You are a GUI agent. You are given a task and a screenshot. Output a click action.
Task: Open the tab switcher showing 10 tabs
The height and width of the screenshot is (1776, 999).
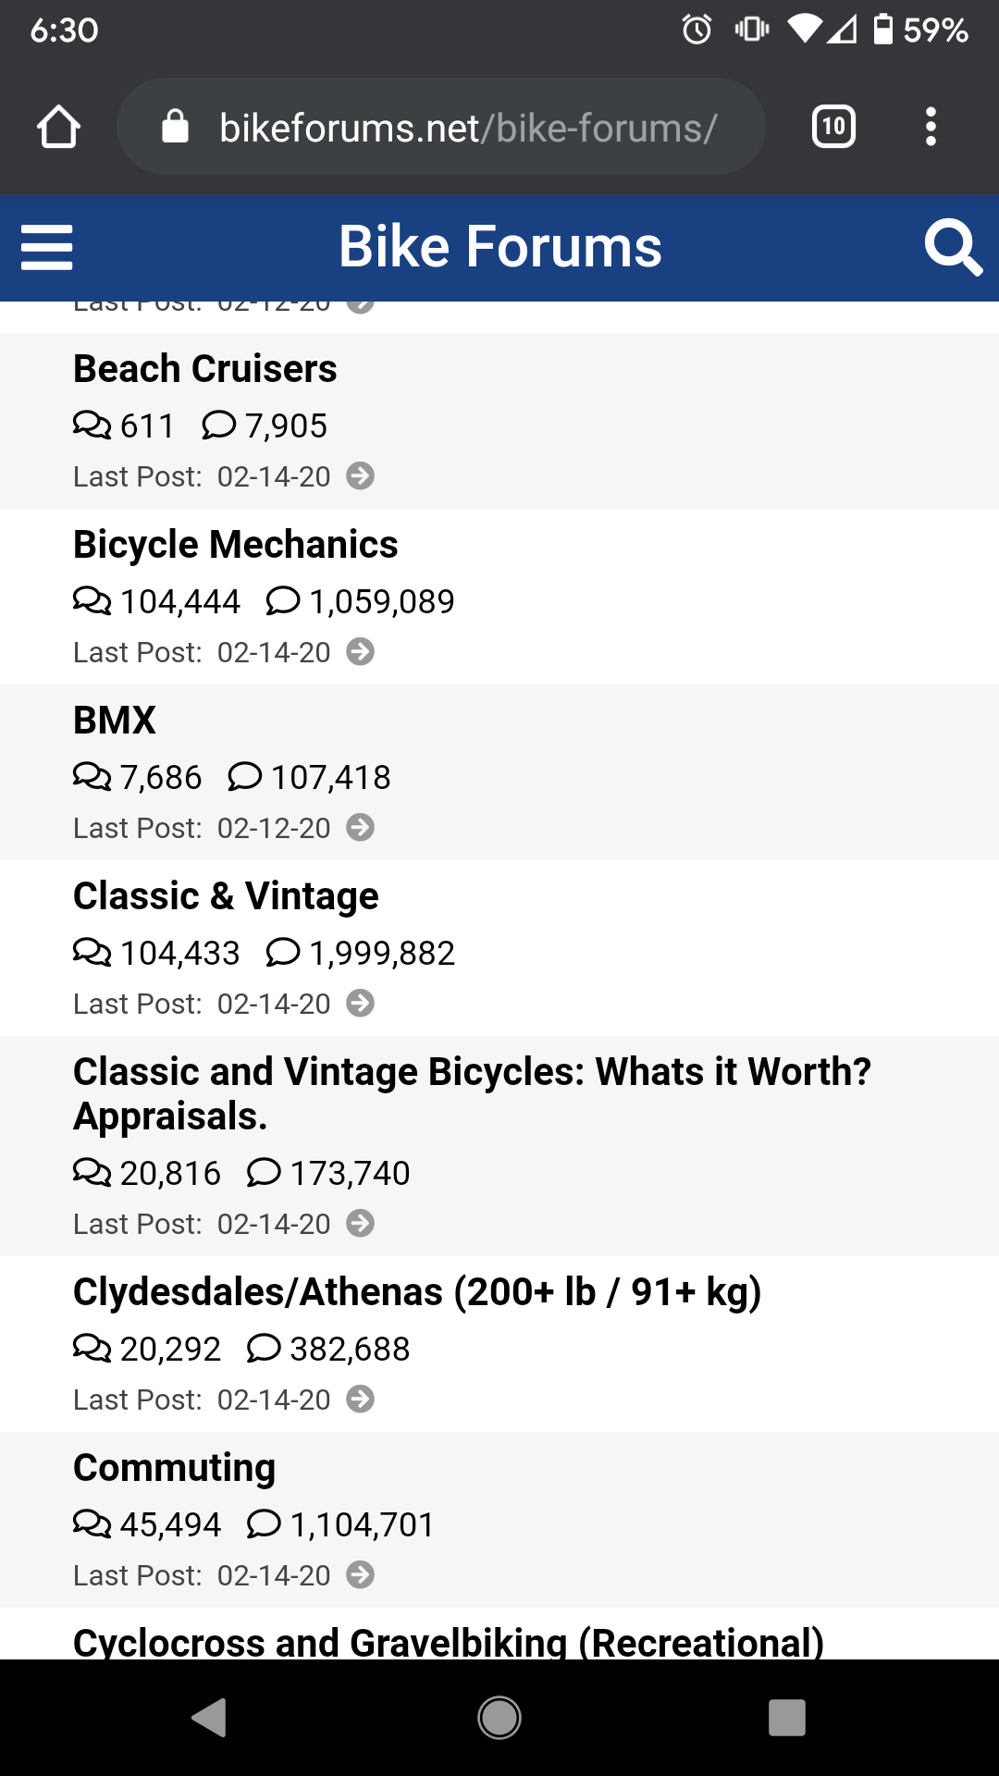(833, 127)
